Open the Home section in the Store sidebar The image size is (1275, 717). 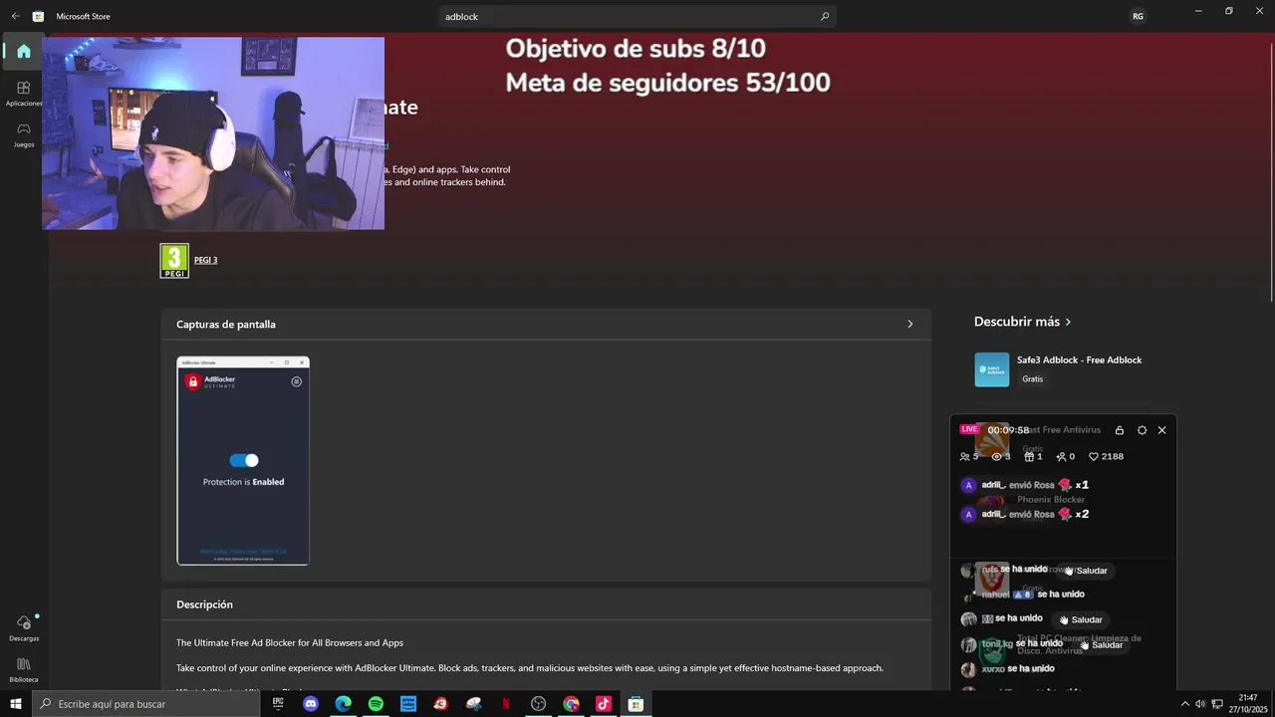click(24, 51)
